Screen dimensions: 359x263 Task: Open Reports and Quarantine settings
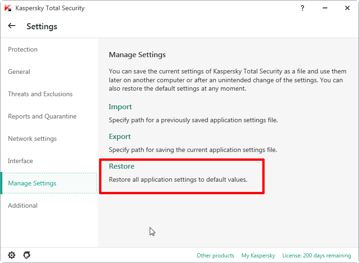tap(42, 116)
